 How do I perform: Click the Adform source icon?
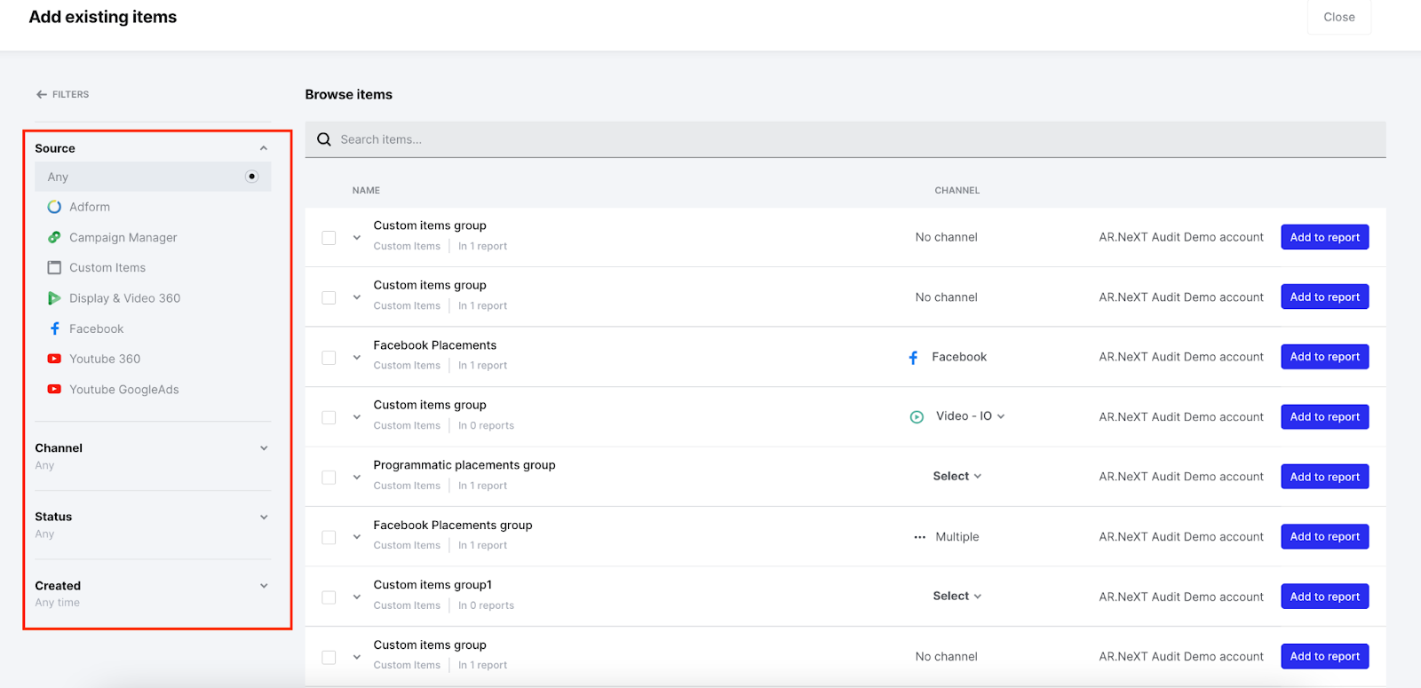[x=54, y=207]
